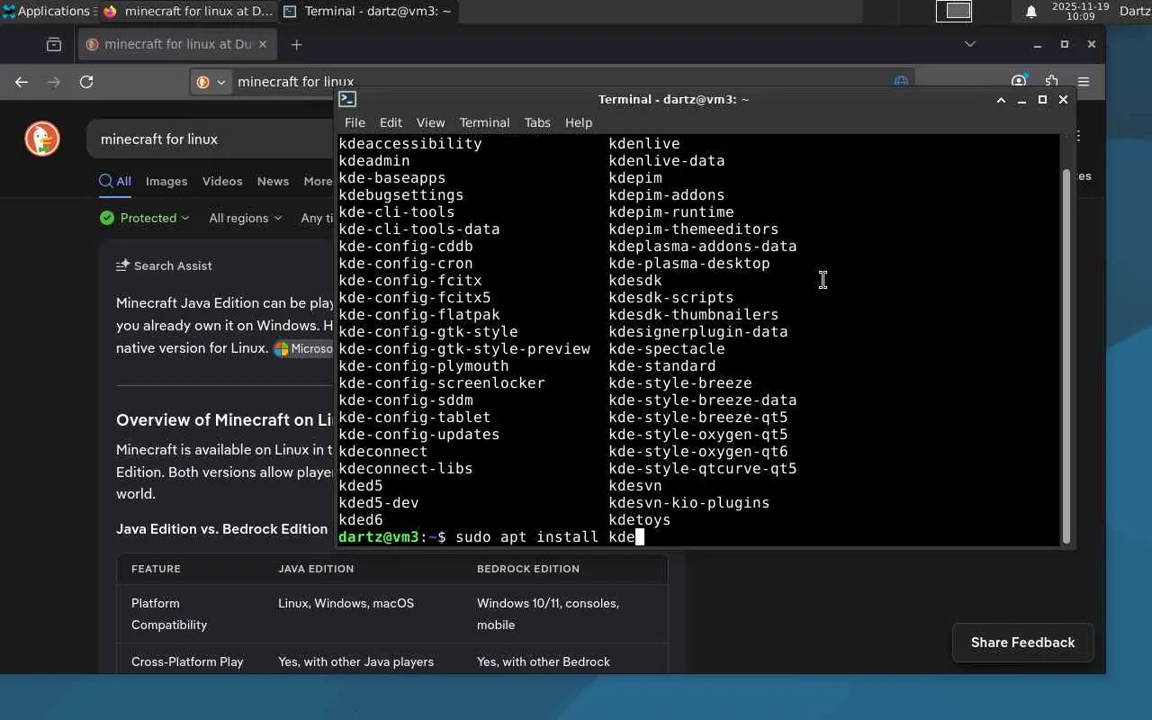Open the Microsoft source link
The width and height of the screenshot is (1152, 720).
[x=303, y=348]
